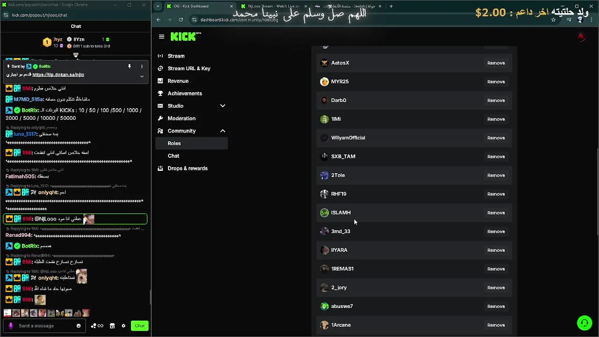
Task: Click the 3md_33 username
Action: click(x=341, y=231)
